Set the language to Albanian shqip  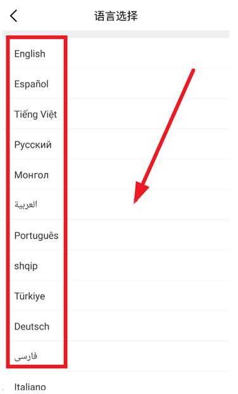click(x=116, y=266)
